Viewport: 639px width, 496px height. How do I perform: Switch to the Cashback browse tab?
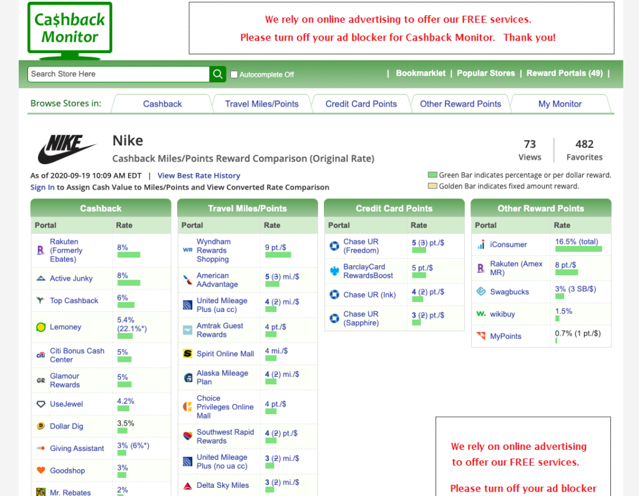pos(162,104)
